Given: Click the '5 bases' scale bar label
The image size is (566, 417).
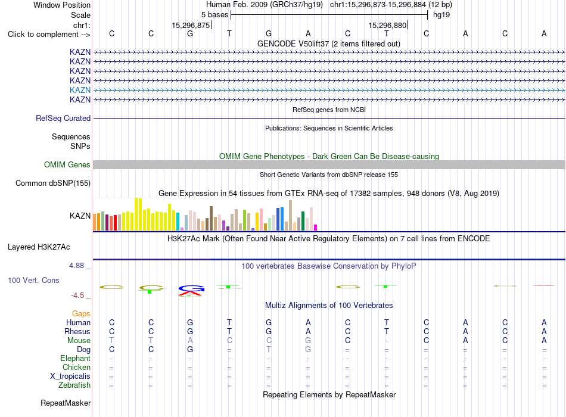Looking at the screenshot, I should pyautogui.click(x=214, y=15).
